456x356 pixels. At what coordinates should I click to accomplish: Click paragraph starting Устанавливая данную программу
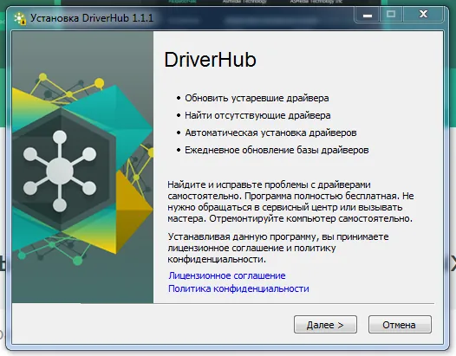(278, 248)
